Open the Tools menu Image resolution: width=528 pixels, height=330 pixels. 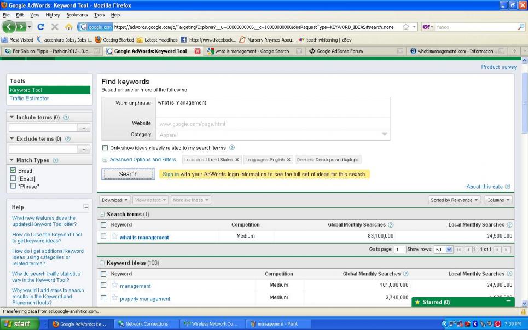click(x=99, y=15)
